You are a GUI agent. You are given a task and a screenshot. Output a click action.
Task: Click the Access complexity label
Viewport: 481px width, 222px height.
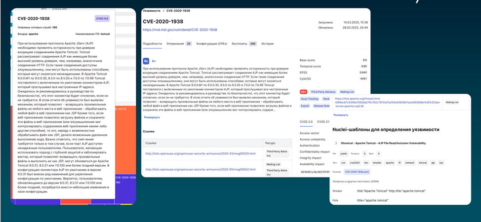(x=312, y=139)
